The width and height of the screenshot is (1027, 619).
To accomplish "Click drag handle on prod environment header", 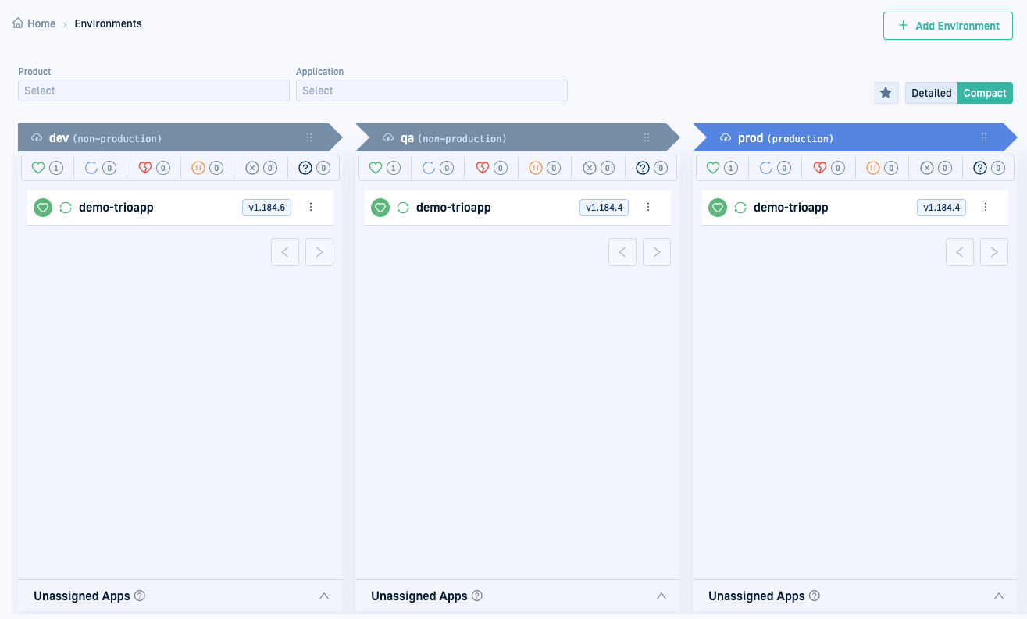I will tap(984, 137).
